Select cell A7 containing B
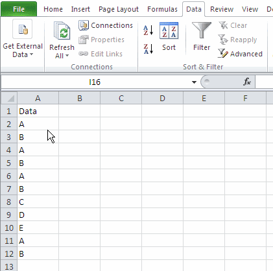The image size is (273, 271). pos(38,189)
